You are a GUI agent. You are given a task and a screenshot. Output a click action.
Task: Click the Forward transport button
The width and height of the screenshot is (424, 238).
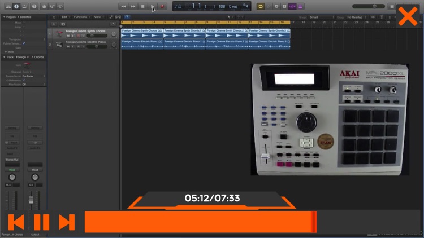133,6
